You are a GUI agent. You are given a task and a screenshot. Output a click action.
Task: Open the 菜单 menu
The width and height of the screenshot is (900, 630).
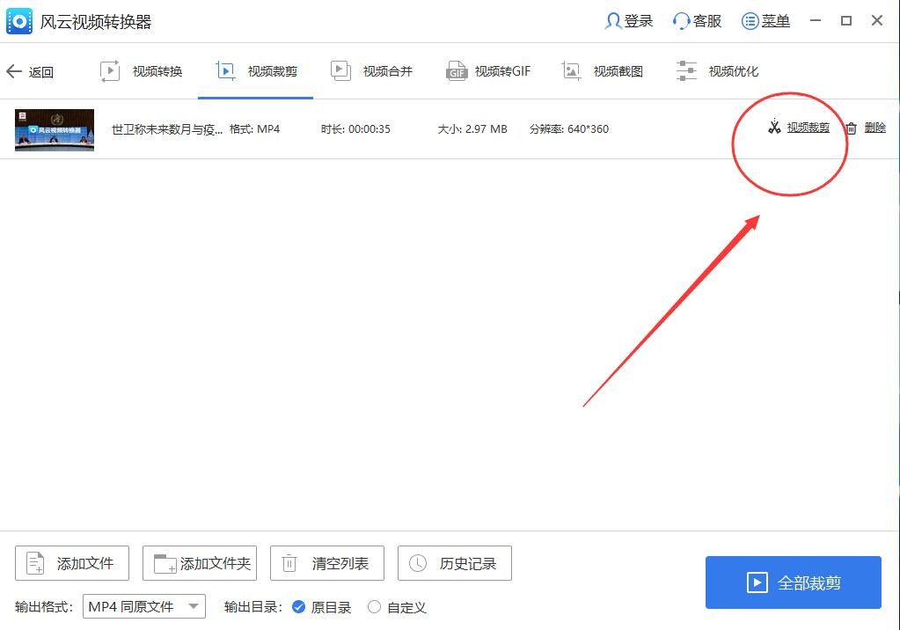pos(765,21)
